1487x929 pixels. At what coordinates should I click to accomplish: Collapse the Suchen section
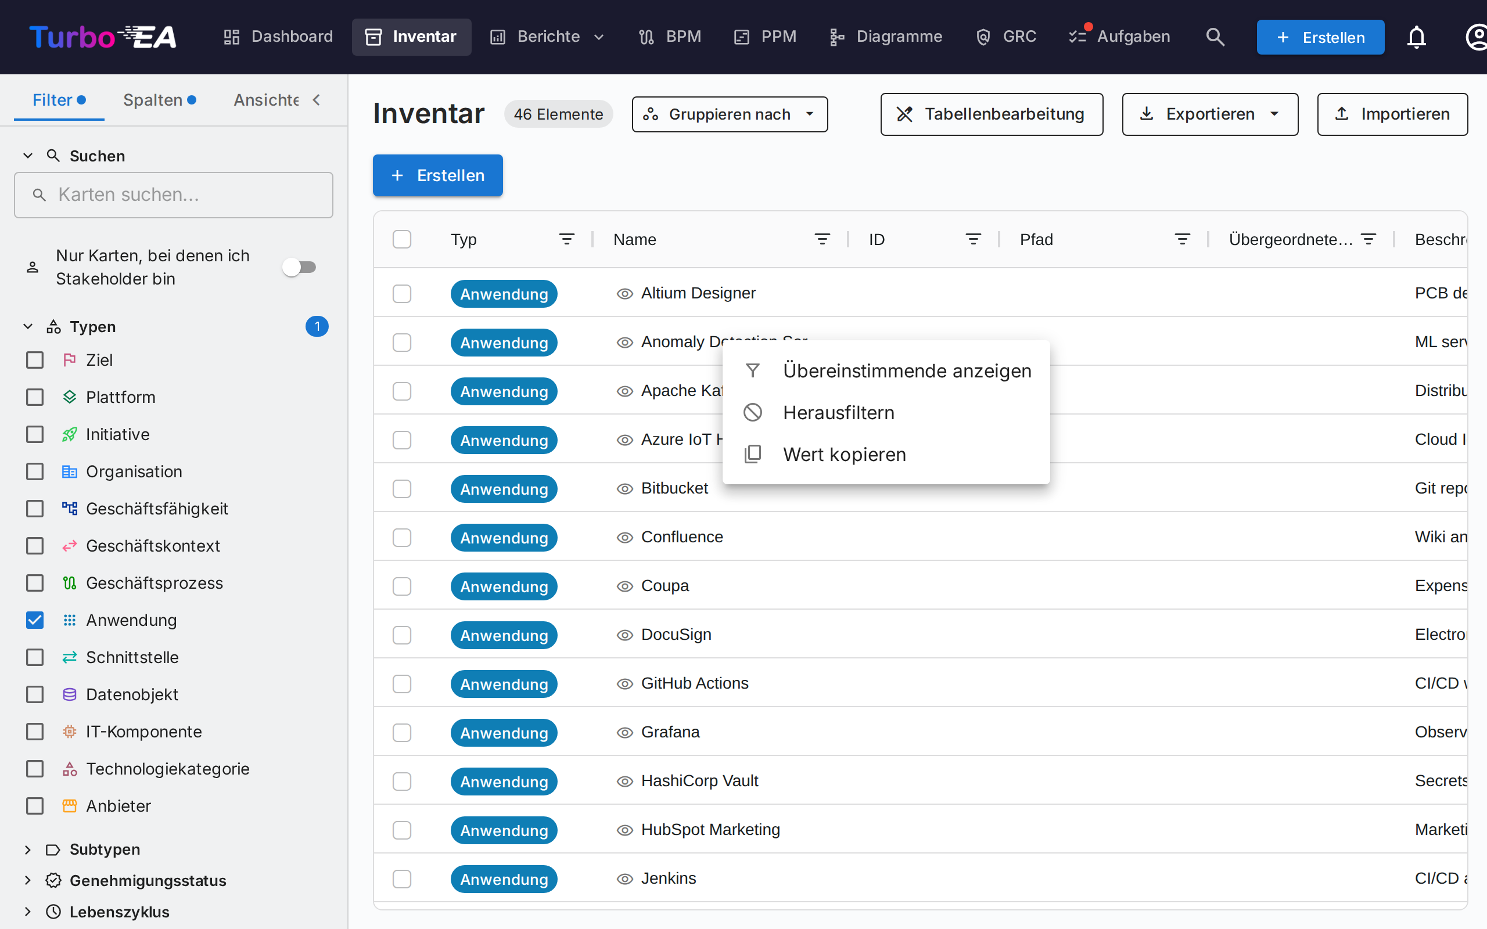click(28, 156)
